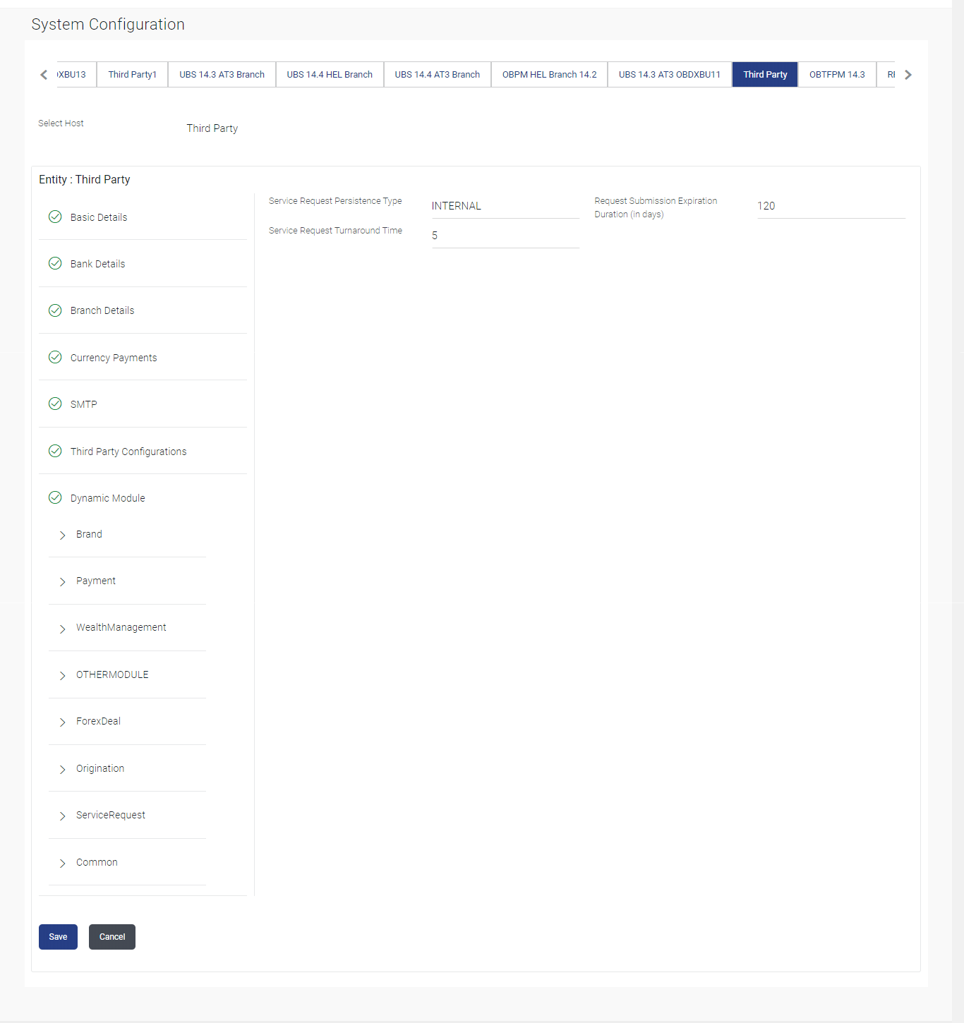Open the UBS 14.3 AT3 Branch tab
The image size is (964, 1023).
[222, 75]
